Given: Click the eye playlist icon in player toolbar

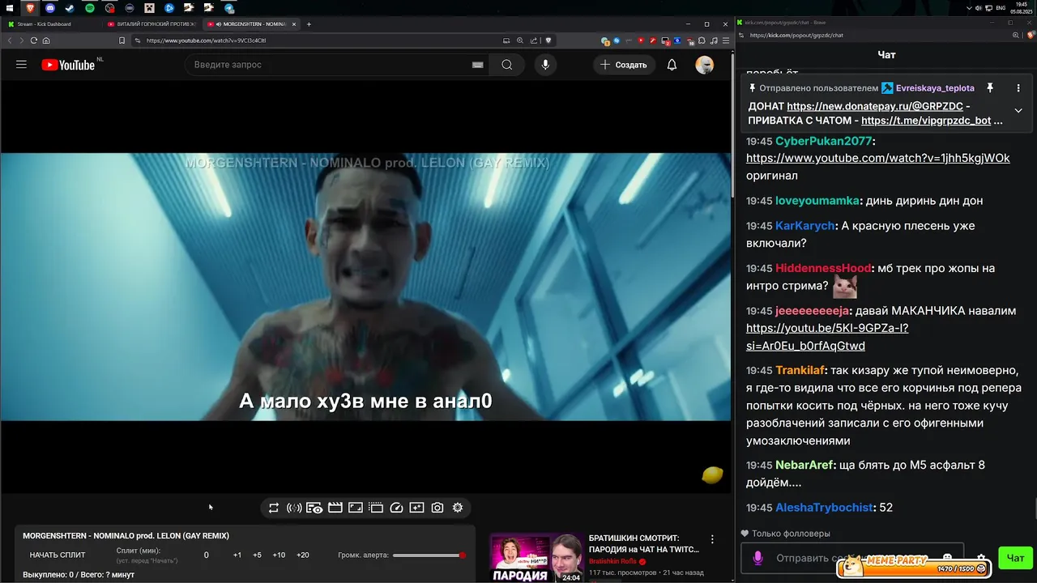Looking at the screenshot, I should coord(314,508).
